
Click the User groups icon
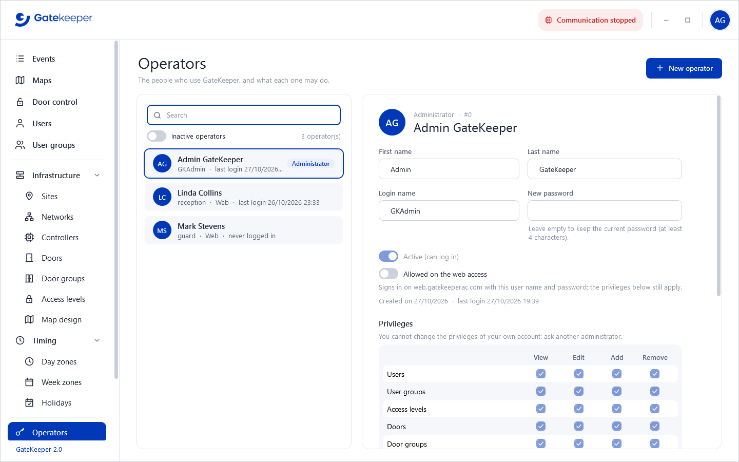coord(20,145)
